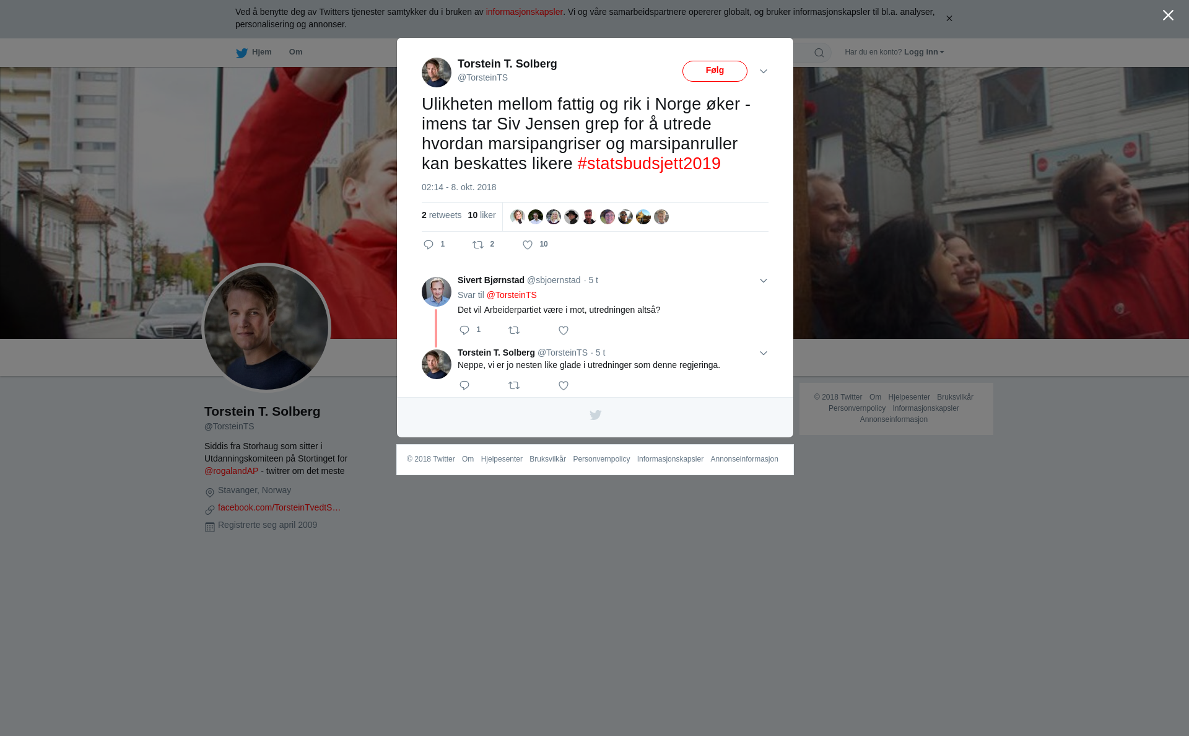This screenshot has width=1189, height=736.
Task: Click the Twitter bird icon next to Hjem
Action: [x=242, y=53]
